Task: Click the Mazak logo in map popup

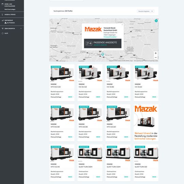Action: (93, 29)
